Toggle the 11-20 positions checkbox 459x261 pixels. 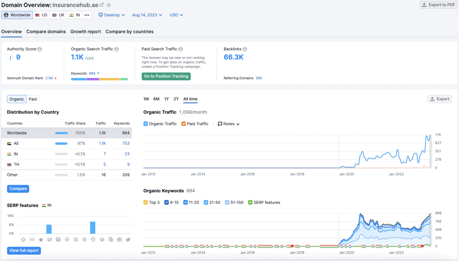coord(185,202)
